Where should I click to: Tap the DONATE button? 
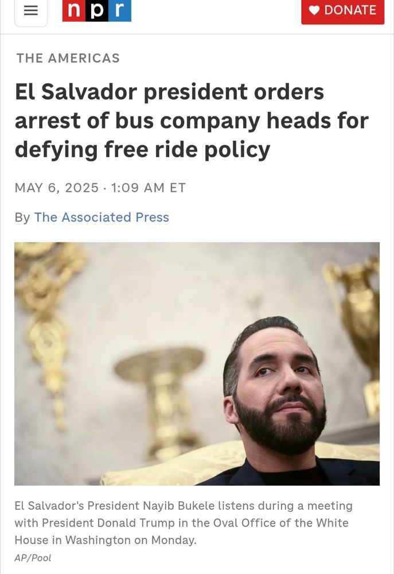click(343, 11)
